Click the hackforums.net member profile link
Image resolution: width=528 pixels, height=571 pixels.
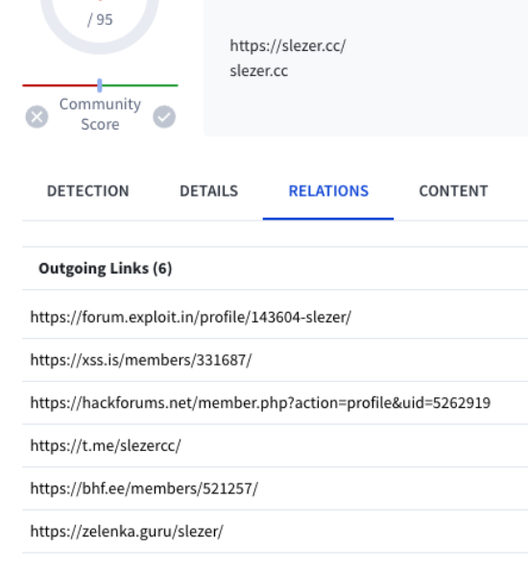pyautogui.click(x=260, y=403)
